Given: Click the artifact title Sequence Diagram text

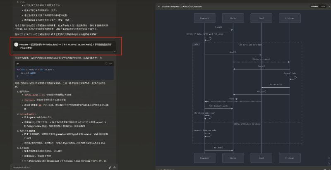Looking at the screenshot, I should click(x=182, y=6).
